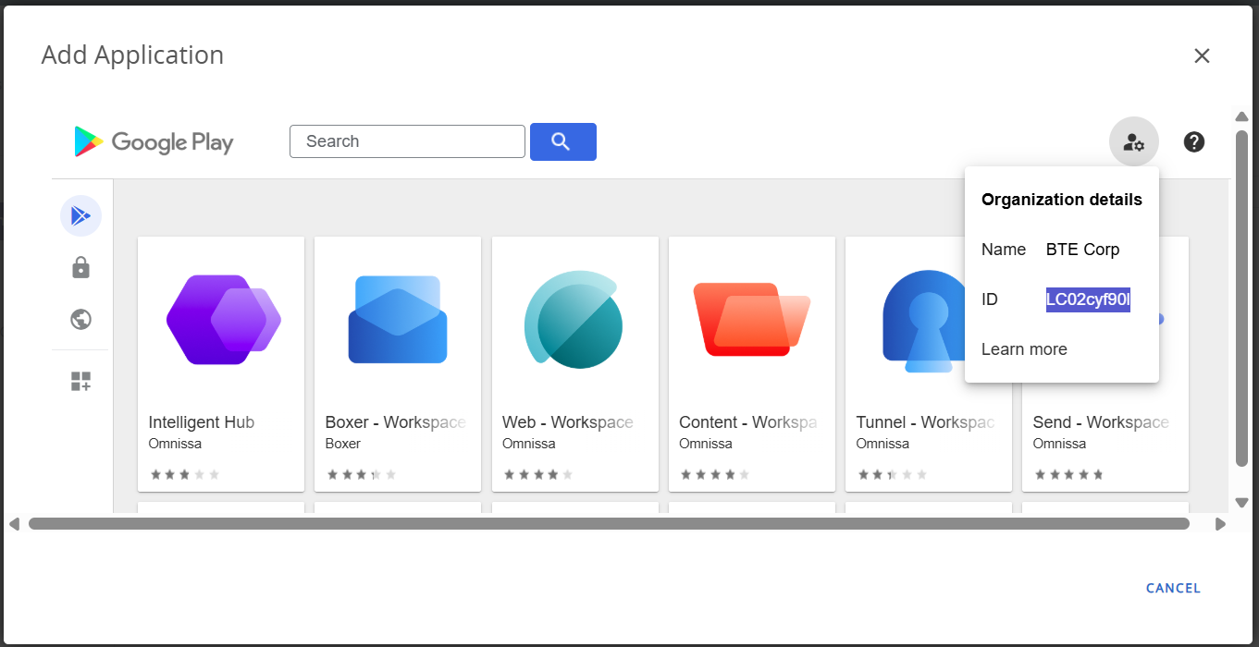Click the Content folder app icon

click(x=751, y=320)
